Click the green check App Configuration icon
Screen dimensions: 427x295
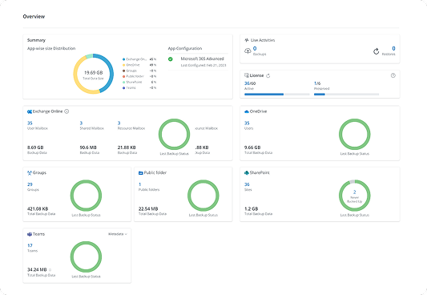[x=170, y=59]
